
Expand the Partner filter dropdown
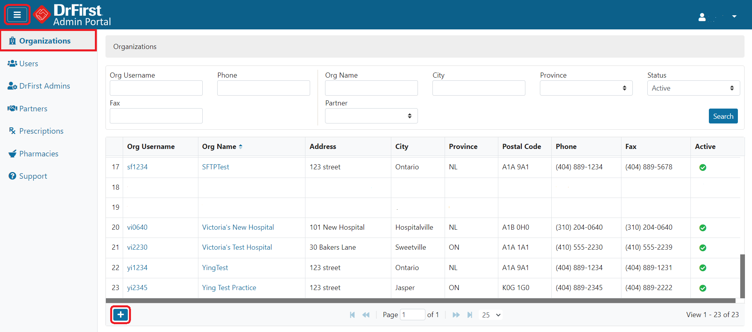[371, 116]
